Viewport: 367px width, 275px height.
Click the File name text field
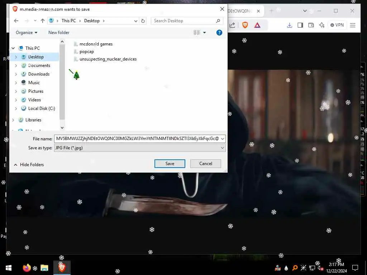(x=137, y=139)
